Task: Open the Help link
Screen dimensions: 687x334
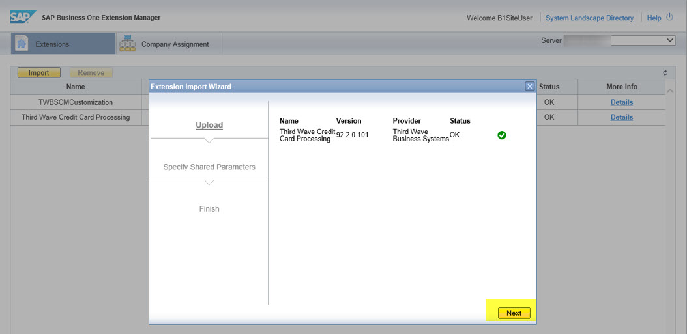Action: [x=654, y=18]
